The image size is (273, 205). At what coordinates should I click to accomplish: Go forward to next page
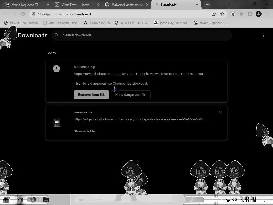pos(14,14)
